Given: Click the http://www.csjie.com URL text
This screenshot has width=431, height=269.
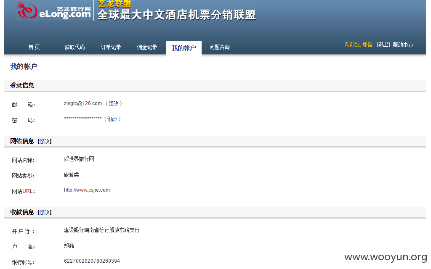Looking at the screenshot, I should click(87, 190).
